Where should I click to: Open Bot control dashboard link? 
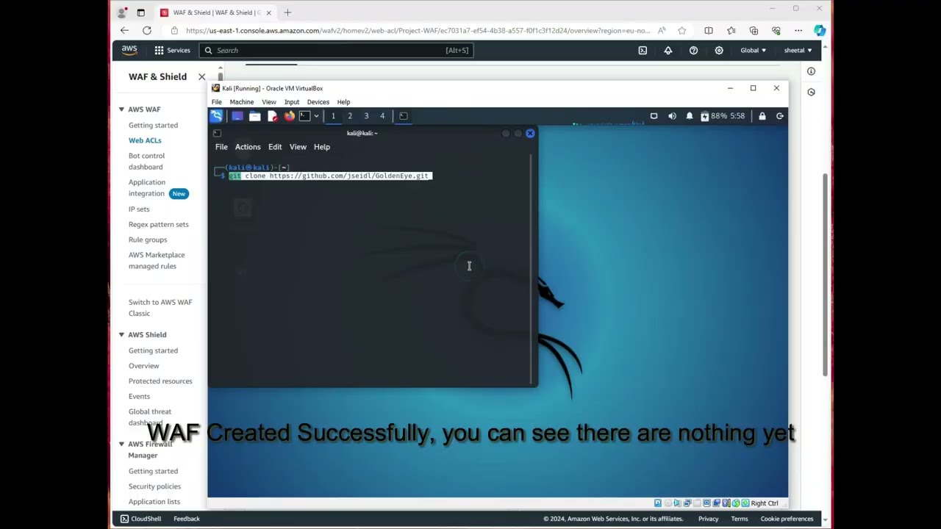[146, 161]
